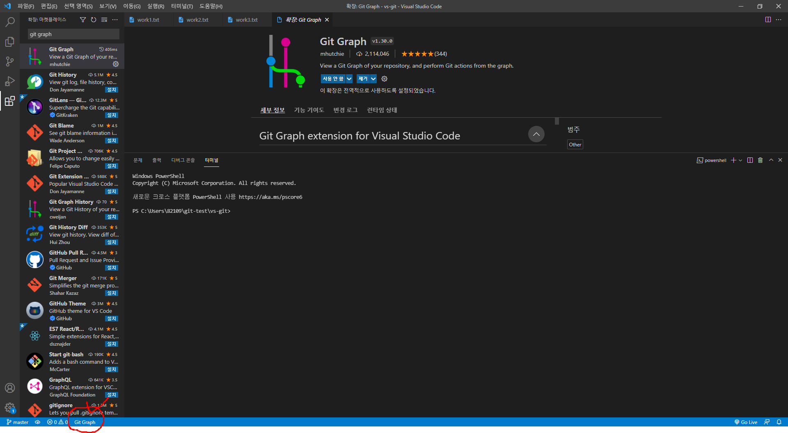Switch to Debug Console tab
The width and height of the screenshot is (788, 433).
(183, 160)
